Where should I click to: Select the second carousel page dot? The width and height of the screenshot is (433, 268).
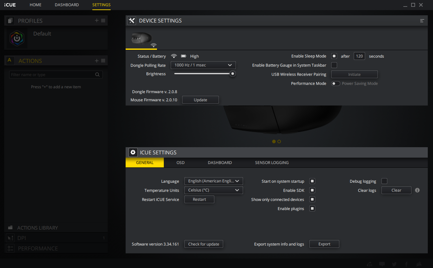(279, 141)
